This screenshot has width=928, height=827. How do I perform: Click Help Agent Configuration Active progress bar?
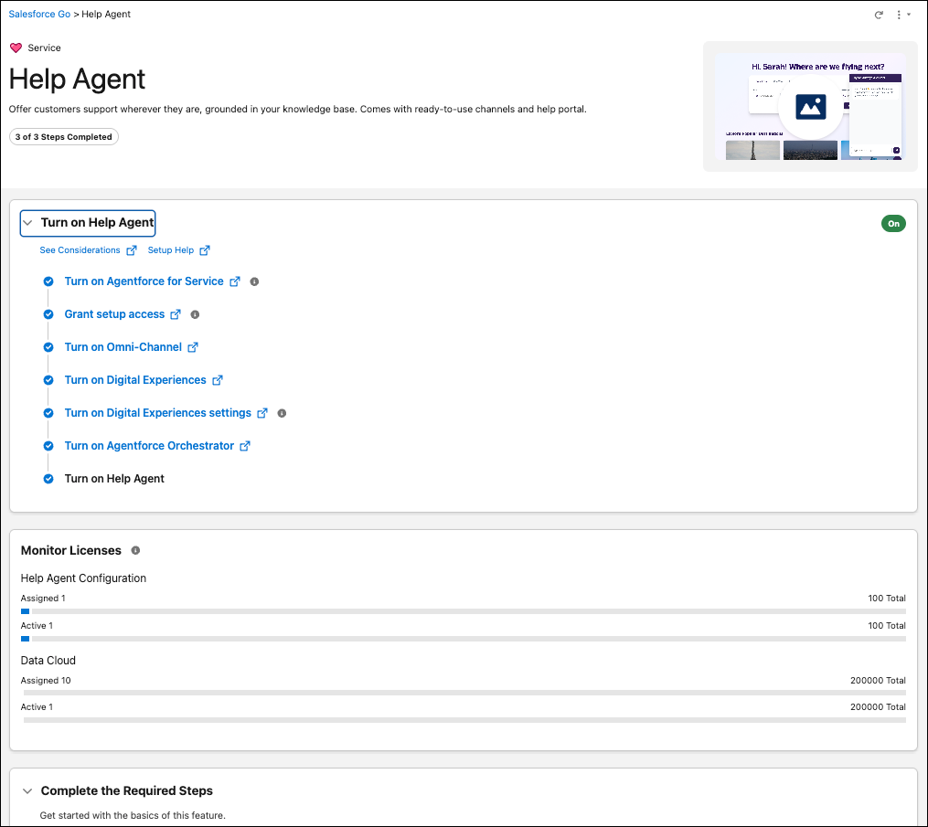click(464, 639)
